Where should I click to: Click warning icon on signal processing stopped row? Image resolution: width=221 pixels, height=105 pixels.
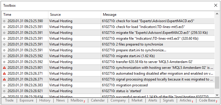[x=4, y=79]
